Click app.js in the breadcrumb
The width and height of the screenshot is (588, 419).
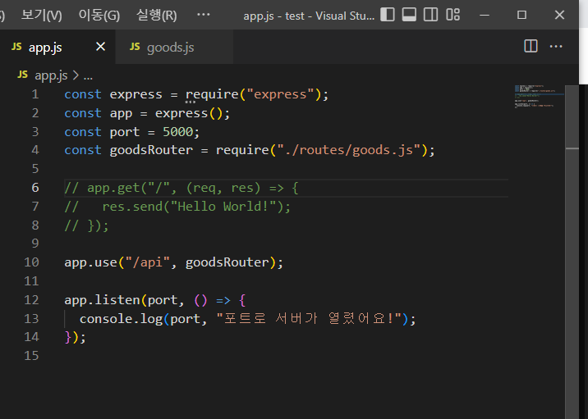pyautogui.click(x=51, y=75)
